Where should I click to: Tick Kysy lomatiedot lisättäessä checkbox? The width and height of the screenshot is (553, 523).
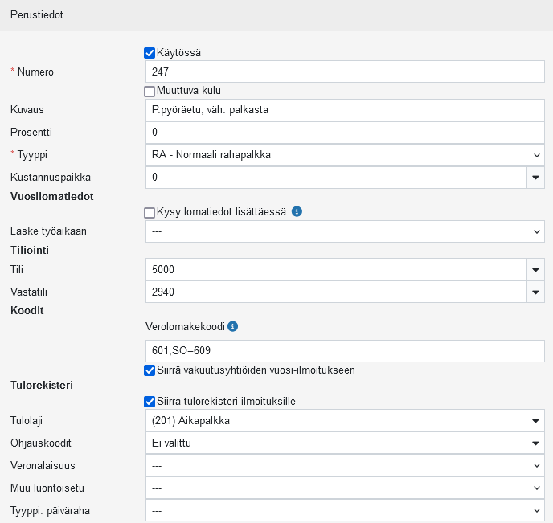pos(150,213)
